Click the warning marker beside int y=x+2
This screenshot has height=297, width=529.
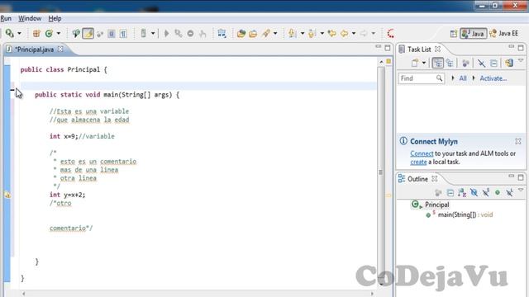click(7, 195)
